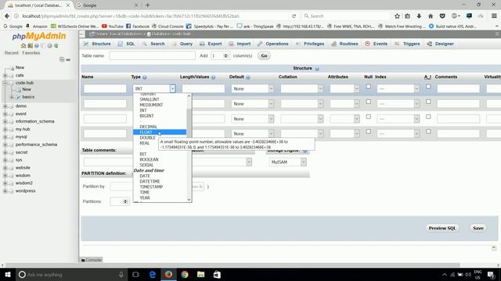Reload the page with the refresh icon
Viewport: 501px width, 281px height.
coord(294,16)
